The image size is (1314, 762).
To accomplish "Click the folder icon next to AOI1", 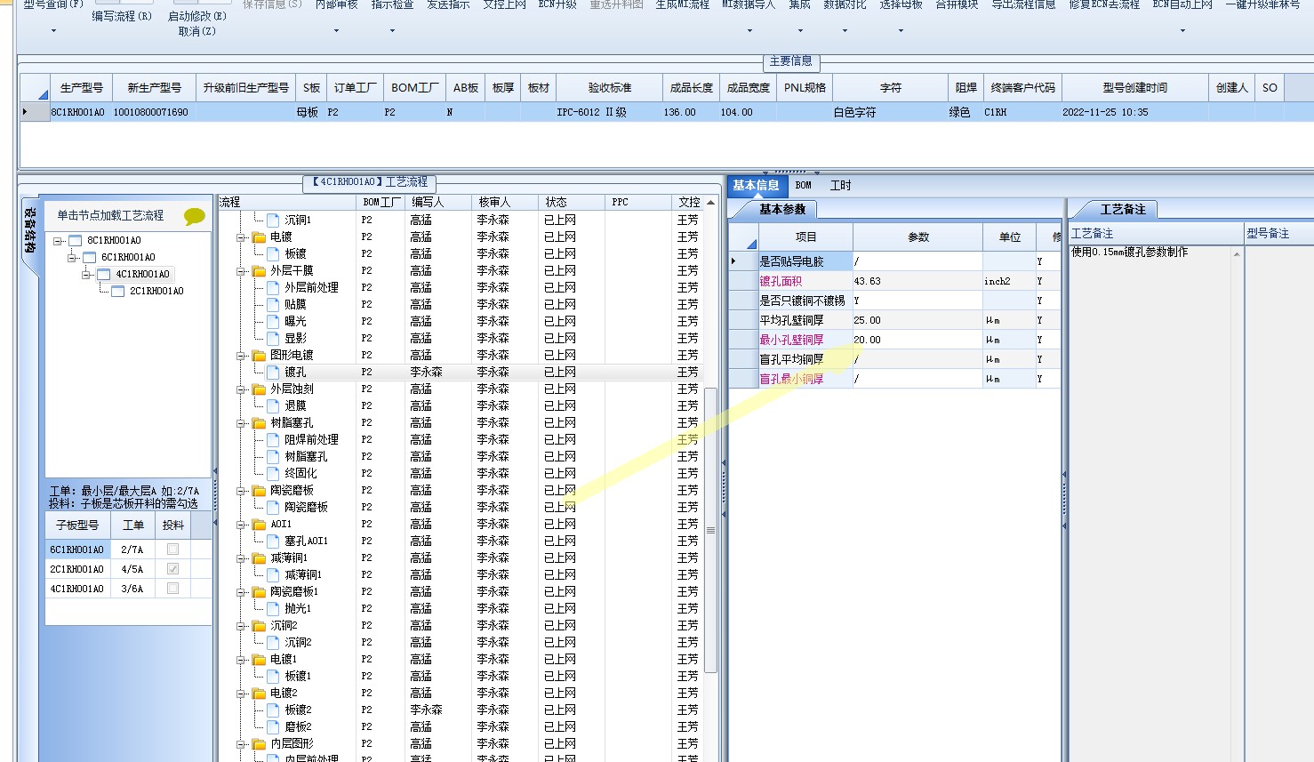I will (x=259, y=524).
